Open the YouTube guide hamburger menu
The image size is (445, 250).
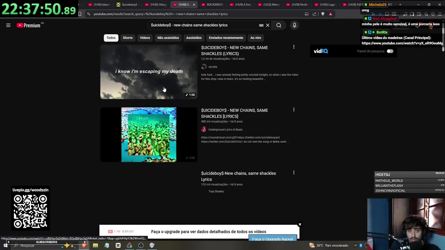coord(8,25)
